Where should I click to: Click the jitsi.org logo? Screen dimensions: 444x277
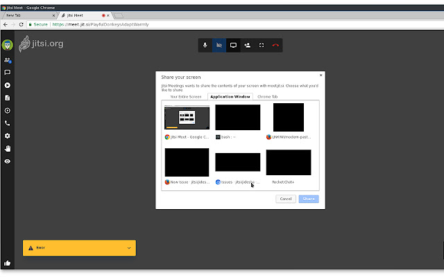point(41,44)
